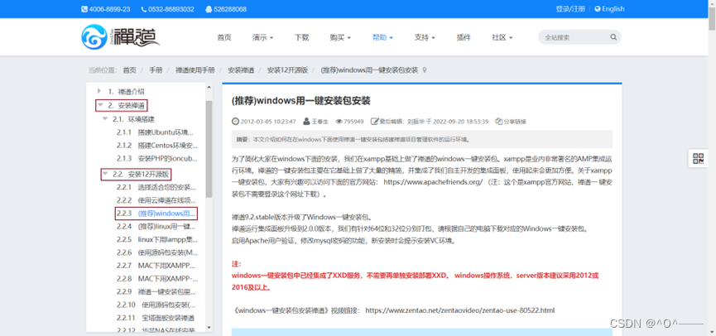The height and width of the screenshot is (336, 716).
Task: Open the 2.2.7 MAC下用XAMPP tree item
Action: (x=156, y=265)
